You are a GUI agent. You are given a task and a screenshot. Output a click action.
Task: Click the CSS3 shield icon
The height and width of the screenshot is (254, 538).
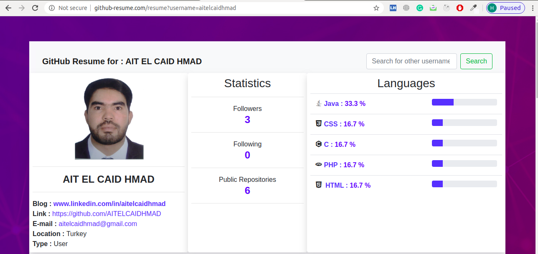point(319,124)
